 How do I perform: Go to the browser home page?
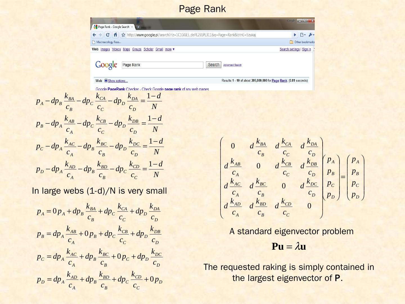pyautogui.click(x=115, y=35)
